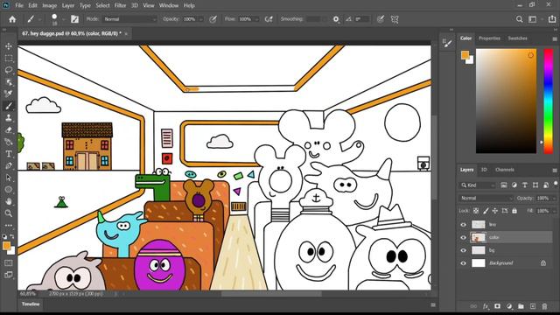
Task: Switch to the Channels tab
Action: tap(505, 170)
